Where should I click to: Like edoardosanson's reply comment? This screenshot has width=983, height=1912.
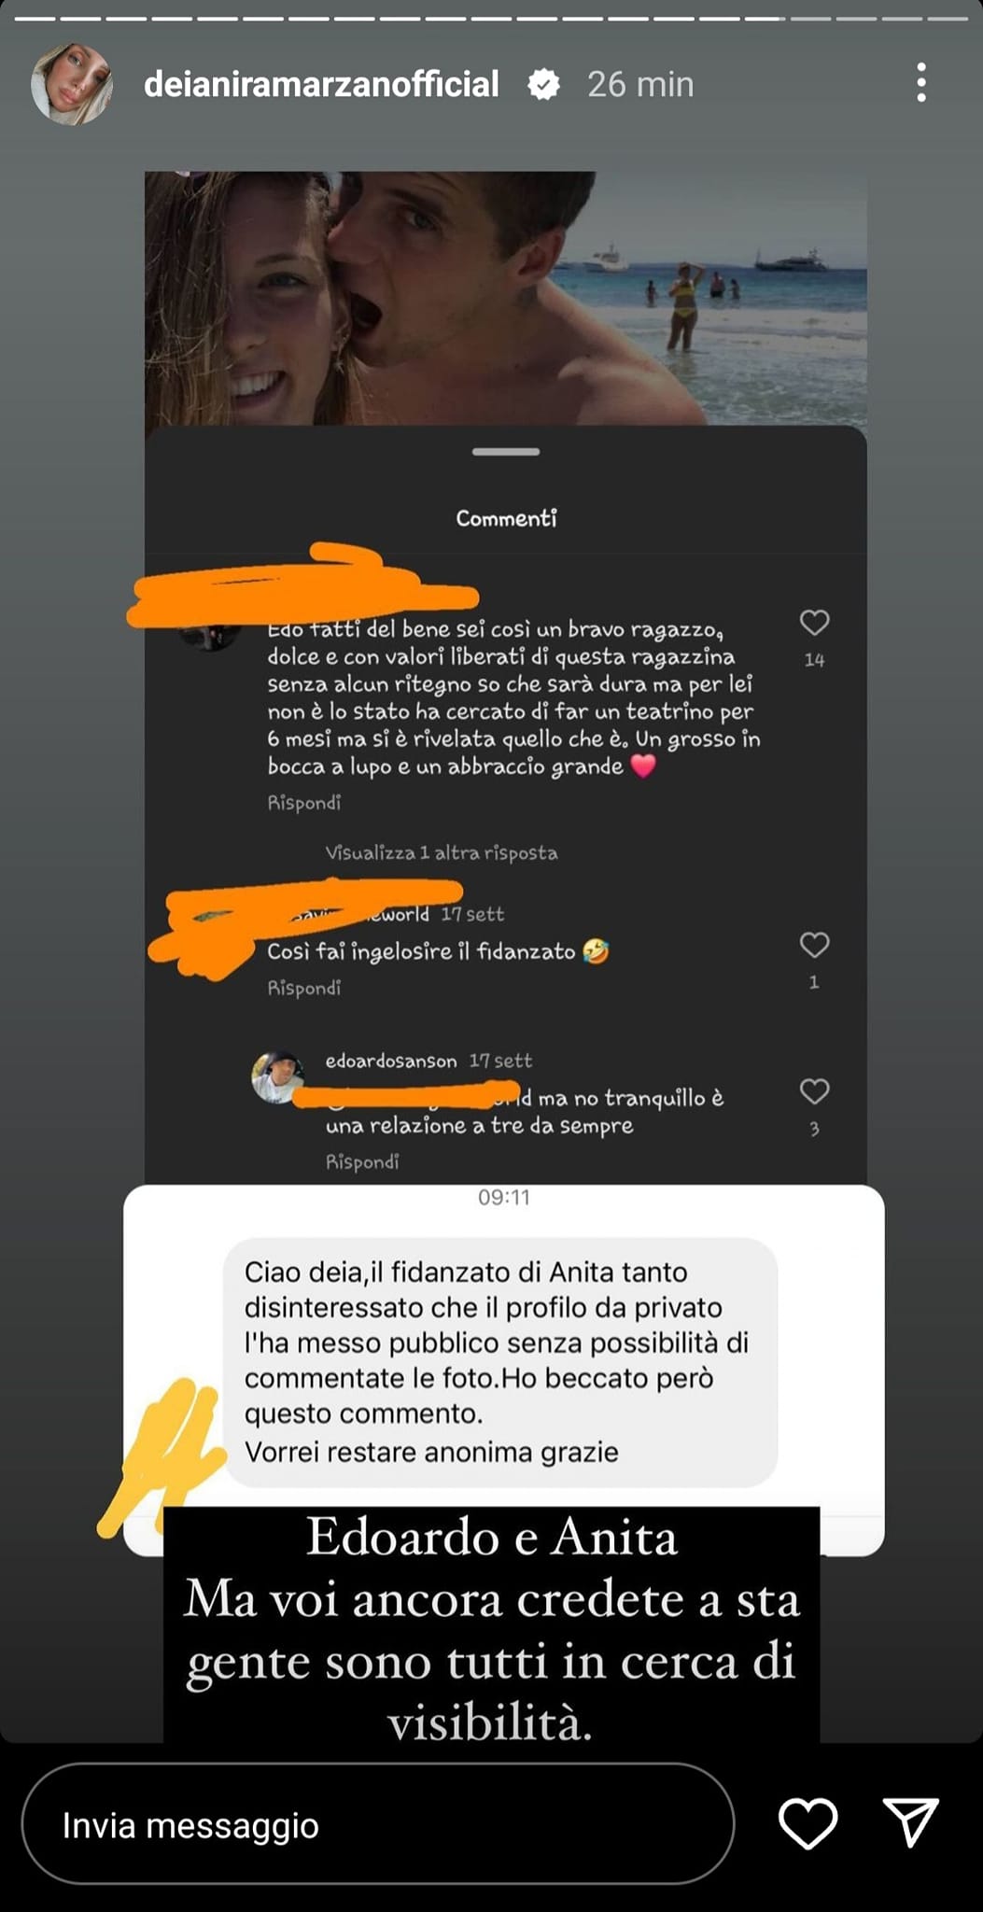click(814, 1091)
